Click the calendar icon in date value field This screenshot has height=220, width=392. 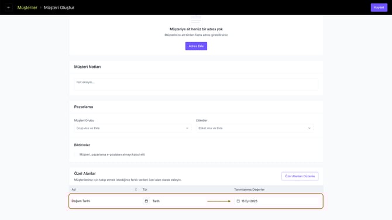pos(238,201)
